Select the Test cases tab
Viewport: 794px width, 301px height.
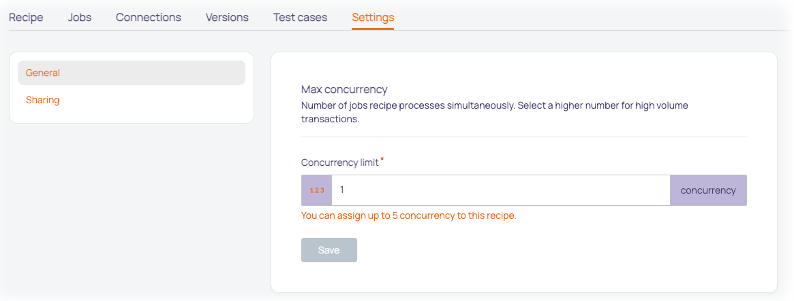(x=301, y=17)
